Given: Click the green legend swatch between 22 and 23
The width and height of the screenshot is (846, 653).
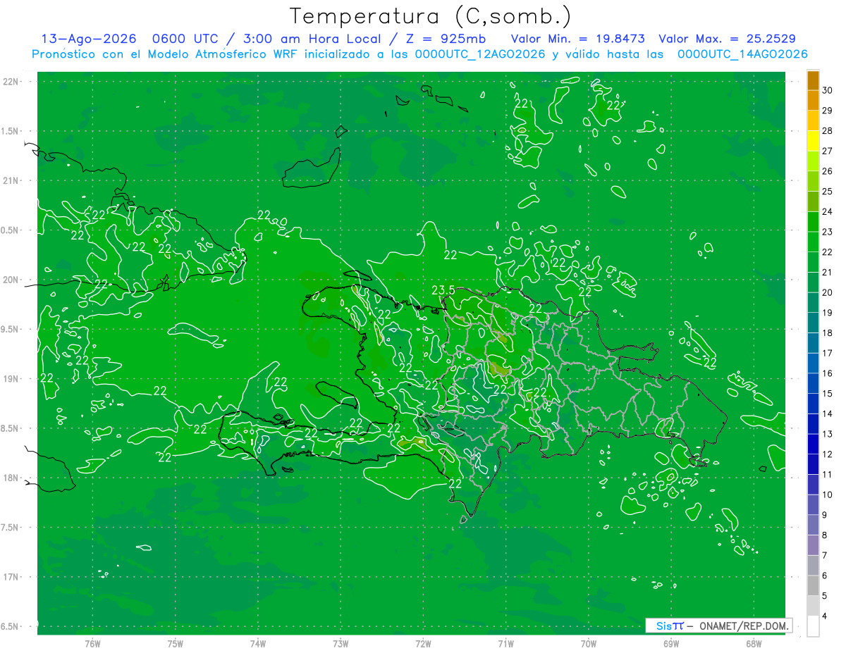Looking at the screenshot, I should [x=813, y=242].
